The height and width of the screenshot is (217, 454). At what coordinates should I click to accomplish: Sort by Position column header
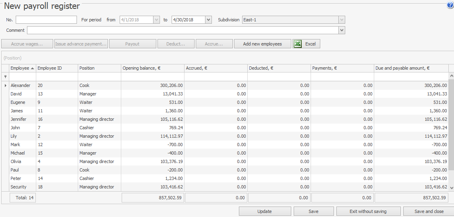99,68
